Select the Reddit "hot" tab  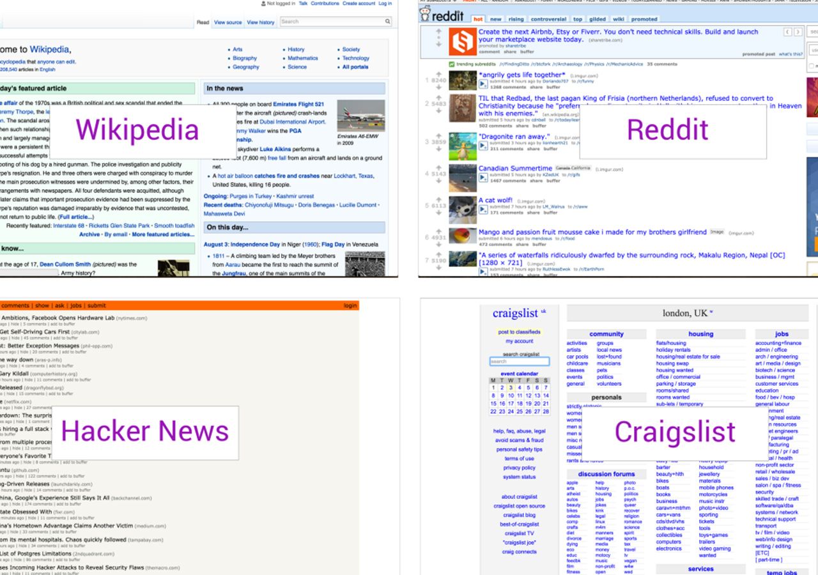[x=478, y=19]
